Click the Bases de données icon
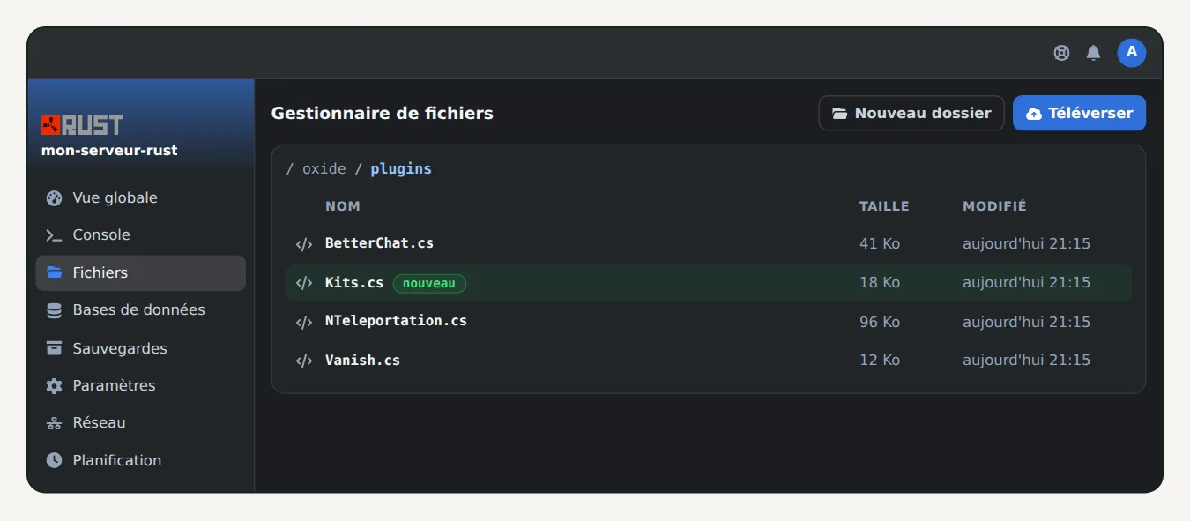The width and height of the screenshot is (1190, 521). coord(54,310)
